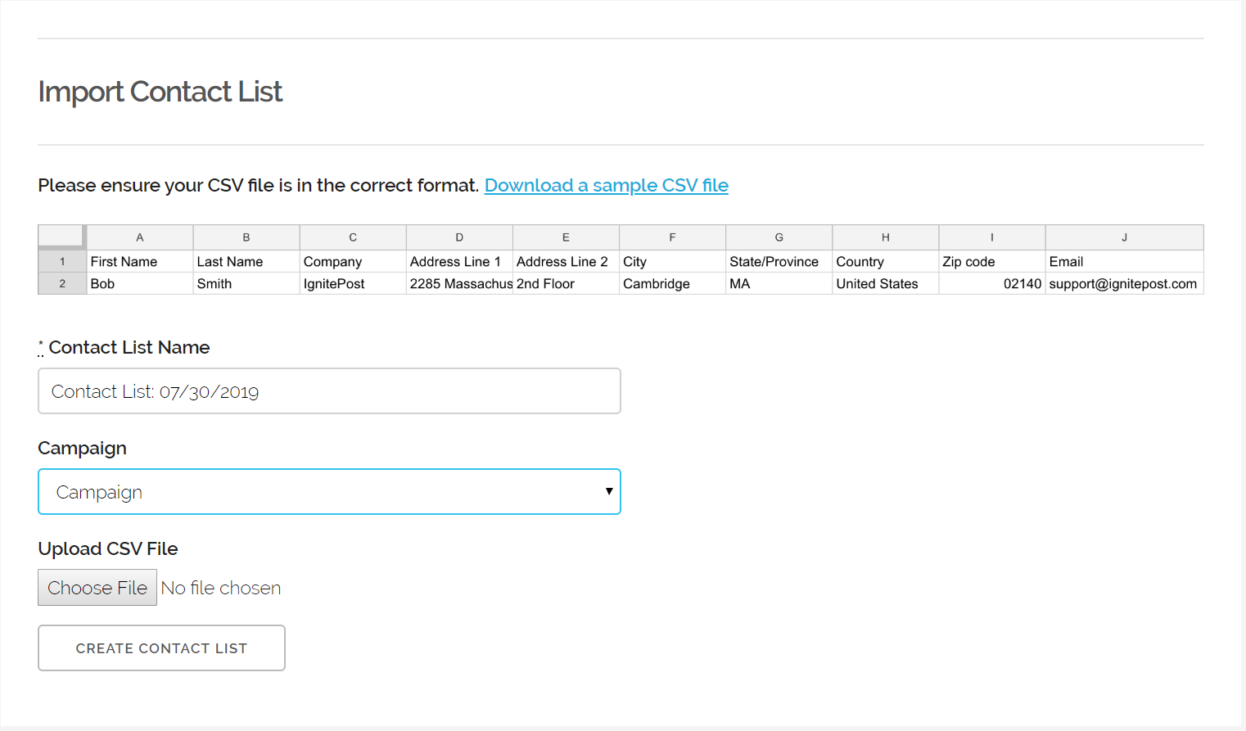
Task: Click the 'City' header cell
Action: 672,261
